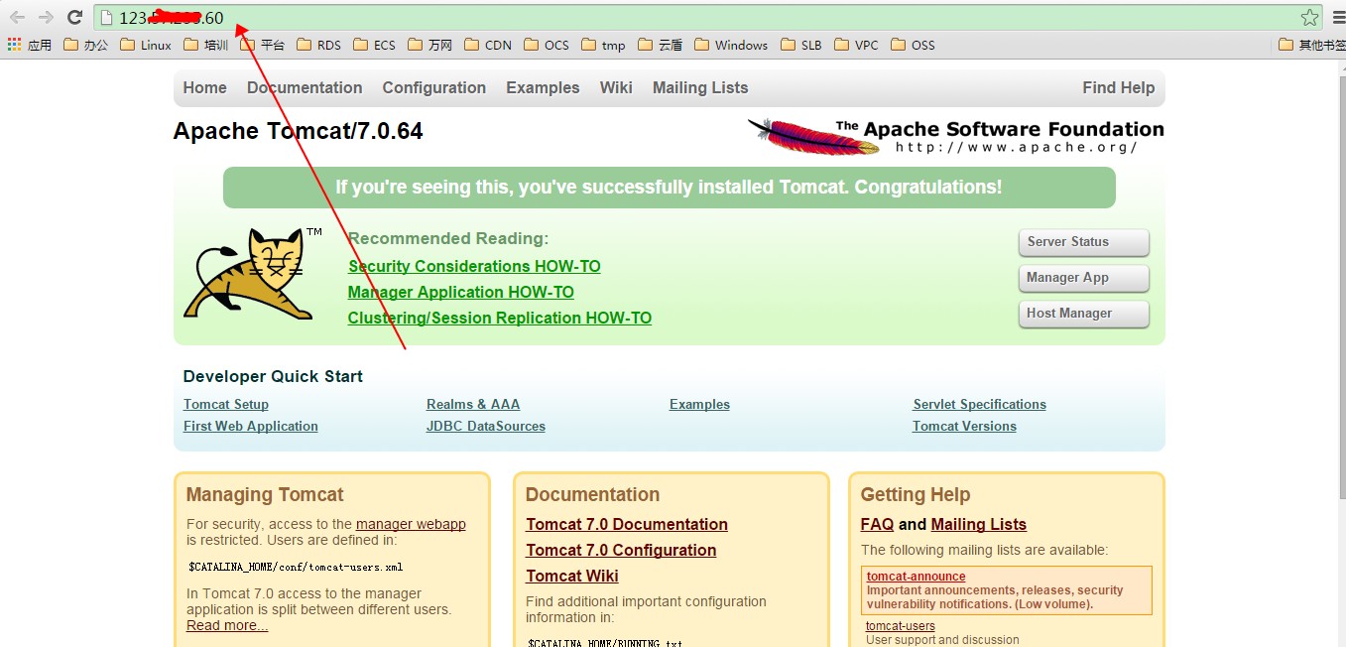Open the JDBC DataSources link
1346x647 pixels.
[x=485, y=427]
